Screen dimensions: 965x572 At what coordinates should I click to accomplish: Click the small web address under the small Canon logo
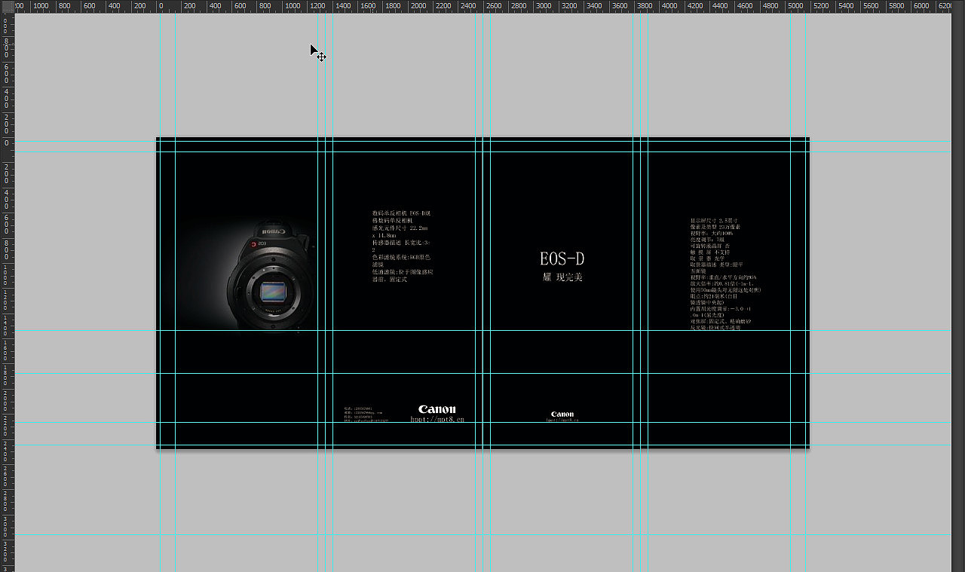point(562,420)
